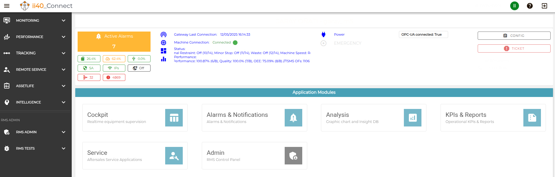Click the CONFIG button
Image resolution: width=555 pixels, height=177 pixels.
(x=514, y=36)
